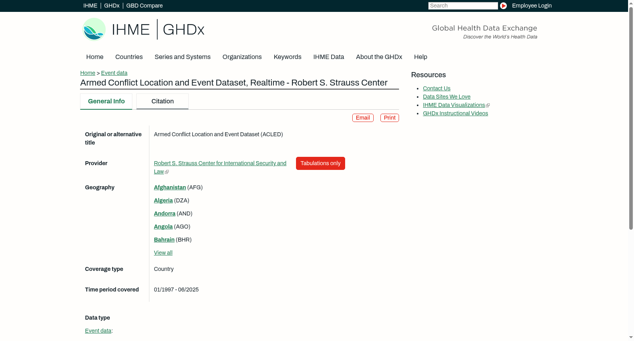Image resolution: width=634 pixels, height=341 pixels.
Task: Click the Tabulations only button
Action: (321, 164)
